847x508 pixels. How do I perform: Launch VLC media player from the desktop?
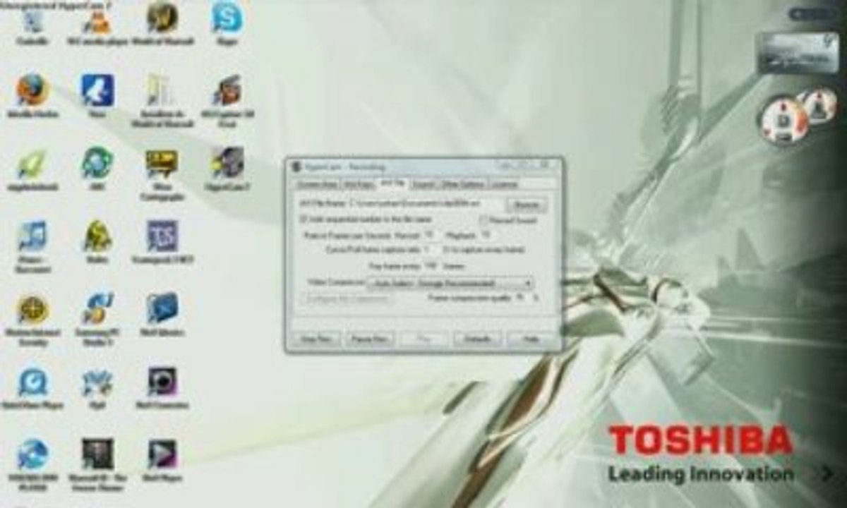[97, 23]
